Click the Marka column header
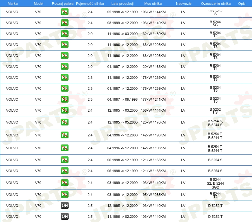 tap(13, 3)
